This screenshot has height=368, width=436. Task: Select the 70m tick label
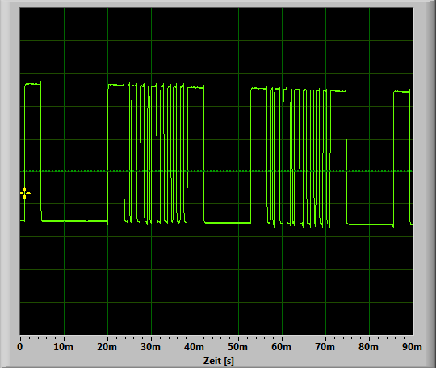pyautogui.click(x=325, y=347)
